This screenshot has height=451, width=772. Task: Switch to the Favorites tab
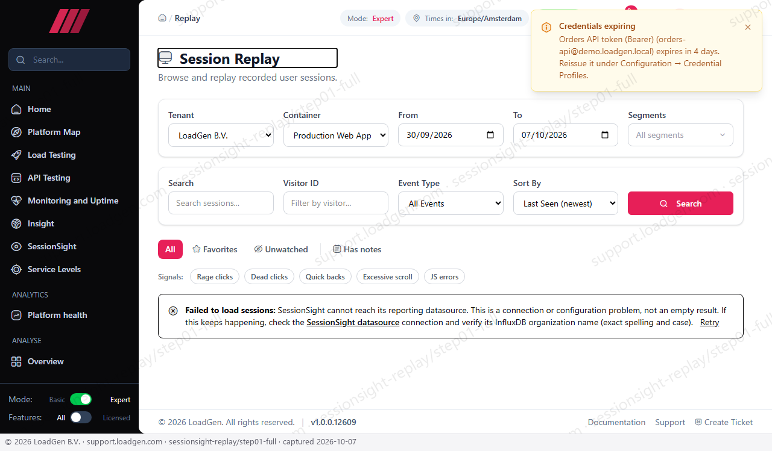215,249
